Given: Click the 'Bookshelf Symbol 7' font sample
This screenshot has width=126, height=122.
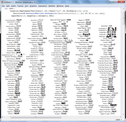Looking at the screenshot, I should (x=13, y=55).
